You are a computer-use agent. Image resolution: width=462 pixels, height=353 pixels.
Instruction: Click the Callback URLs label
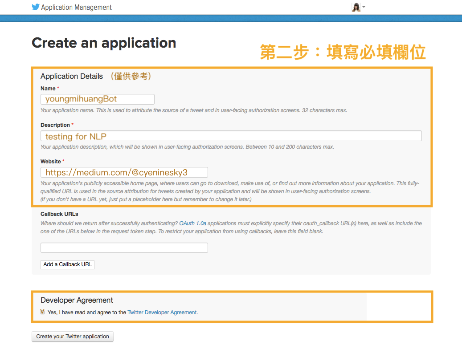[x=59, y=214]
